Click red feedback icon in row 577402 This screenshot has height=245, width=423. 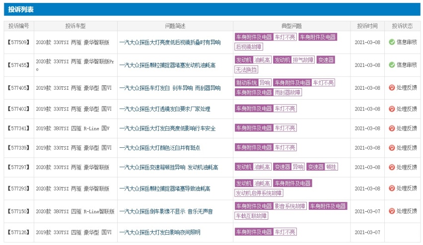click(392, 109)
